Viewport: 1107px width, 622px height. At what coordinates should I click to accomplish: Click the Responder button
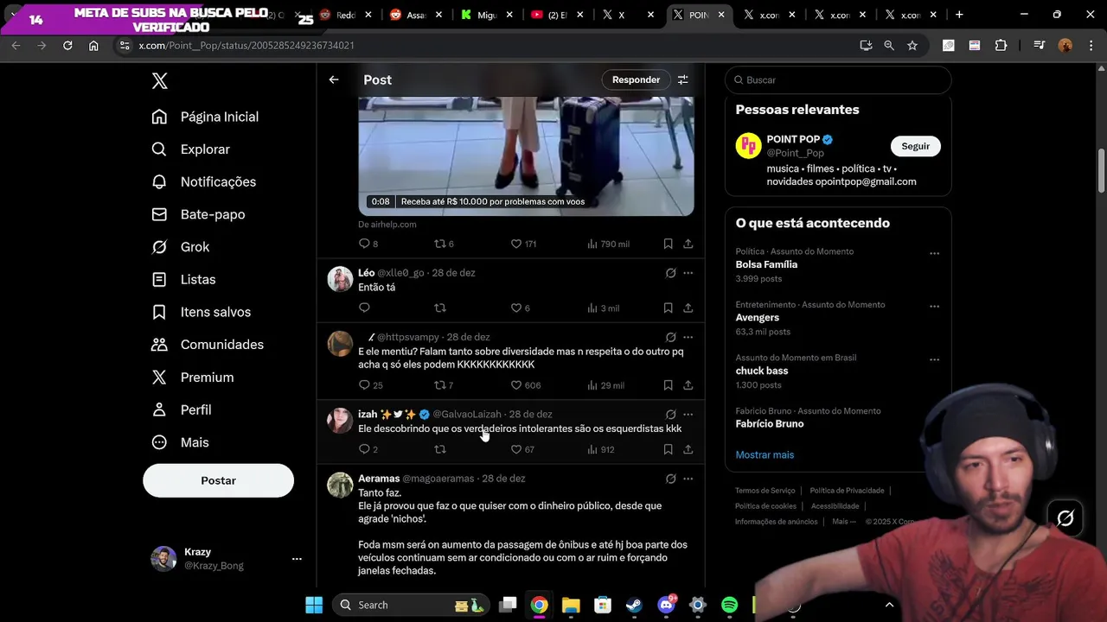click(636, 79)
